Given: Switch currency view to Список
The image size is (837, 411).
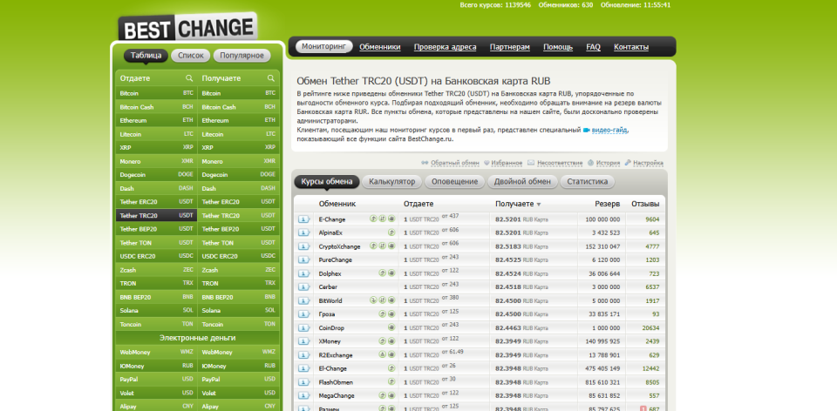Looking at the screenshot, I should point(190,56).
